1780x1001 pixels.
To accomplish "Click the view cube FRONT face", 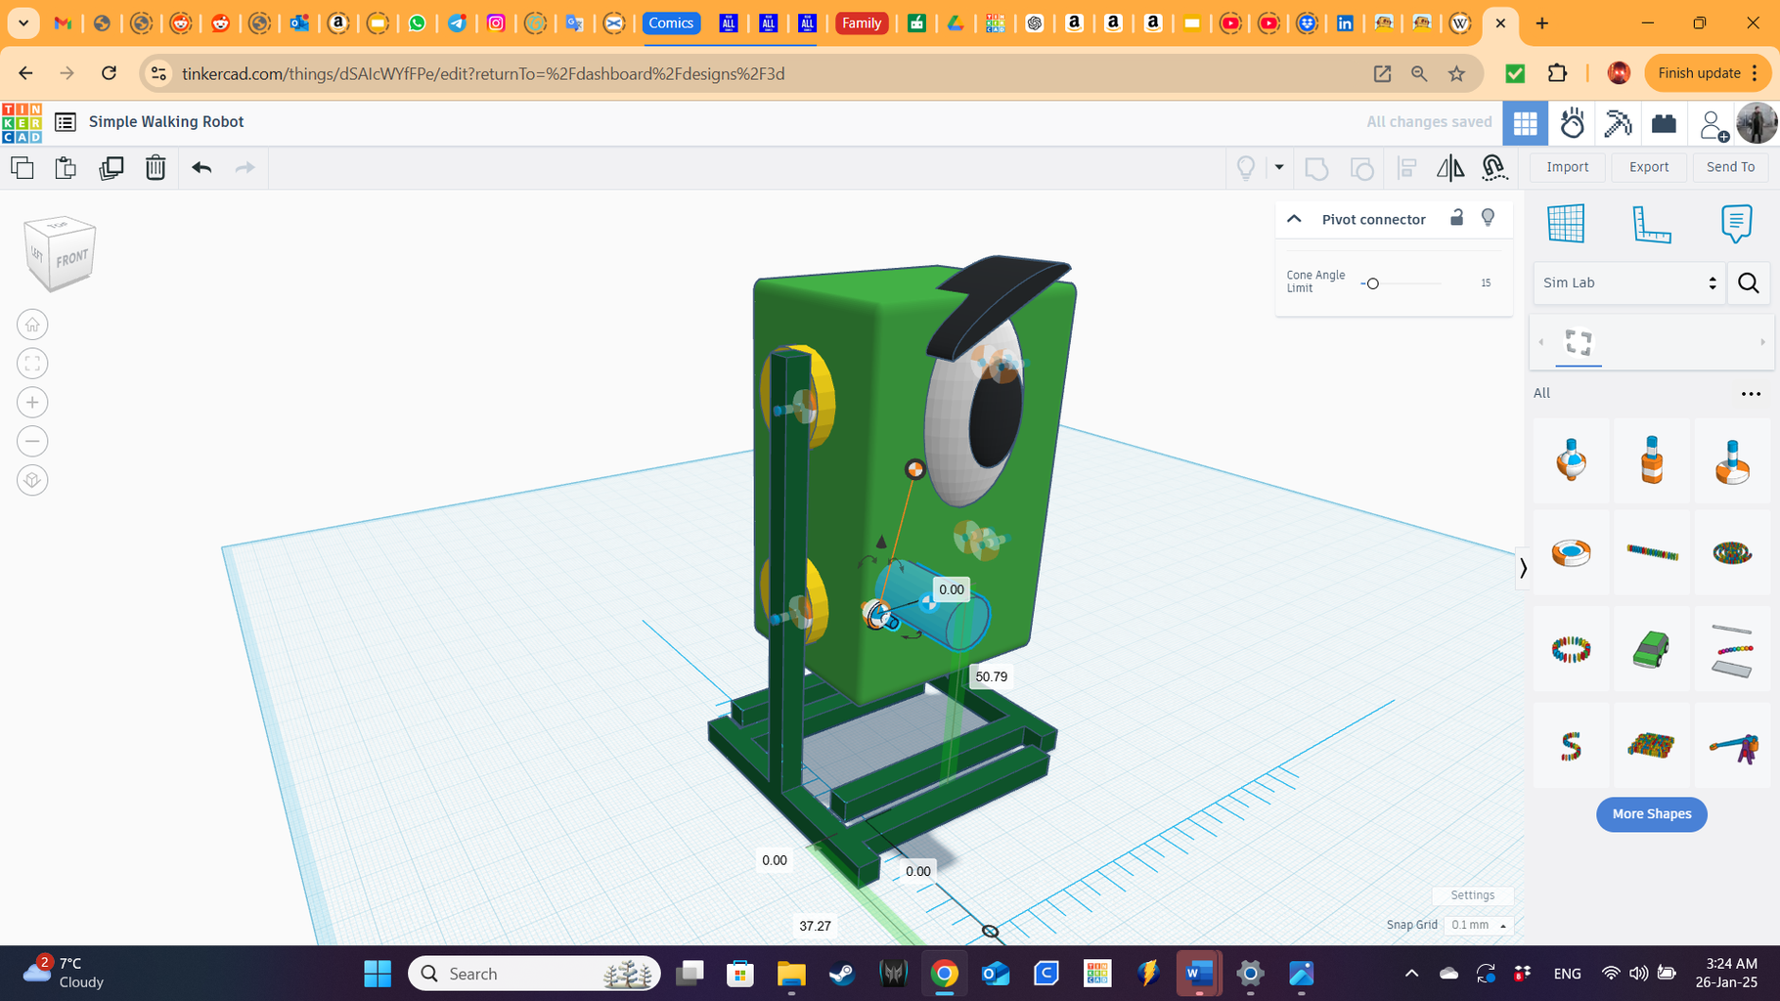I will coord(70,259).
